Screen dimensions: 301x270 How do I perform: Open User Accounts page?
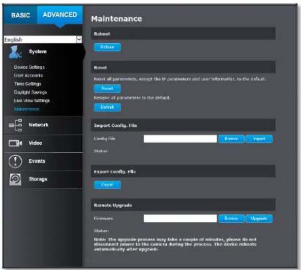(x=28, y=76)
